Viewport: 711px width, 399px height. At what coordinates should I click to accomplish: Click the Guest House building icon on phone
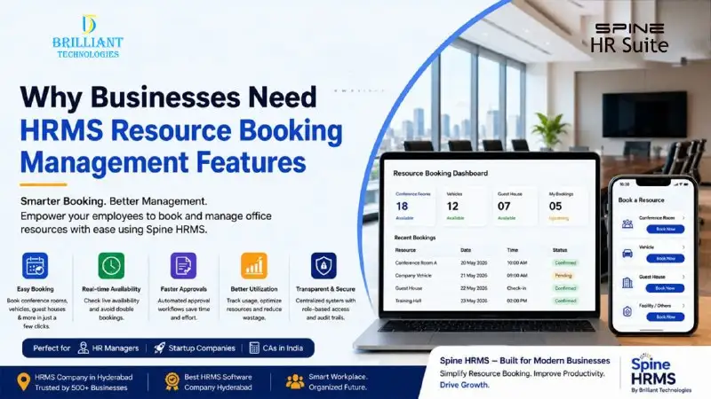(x=627, y=283)
